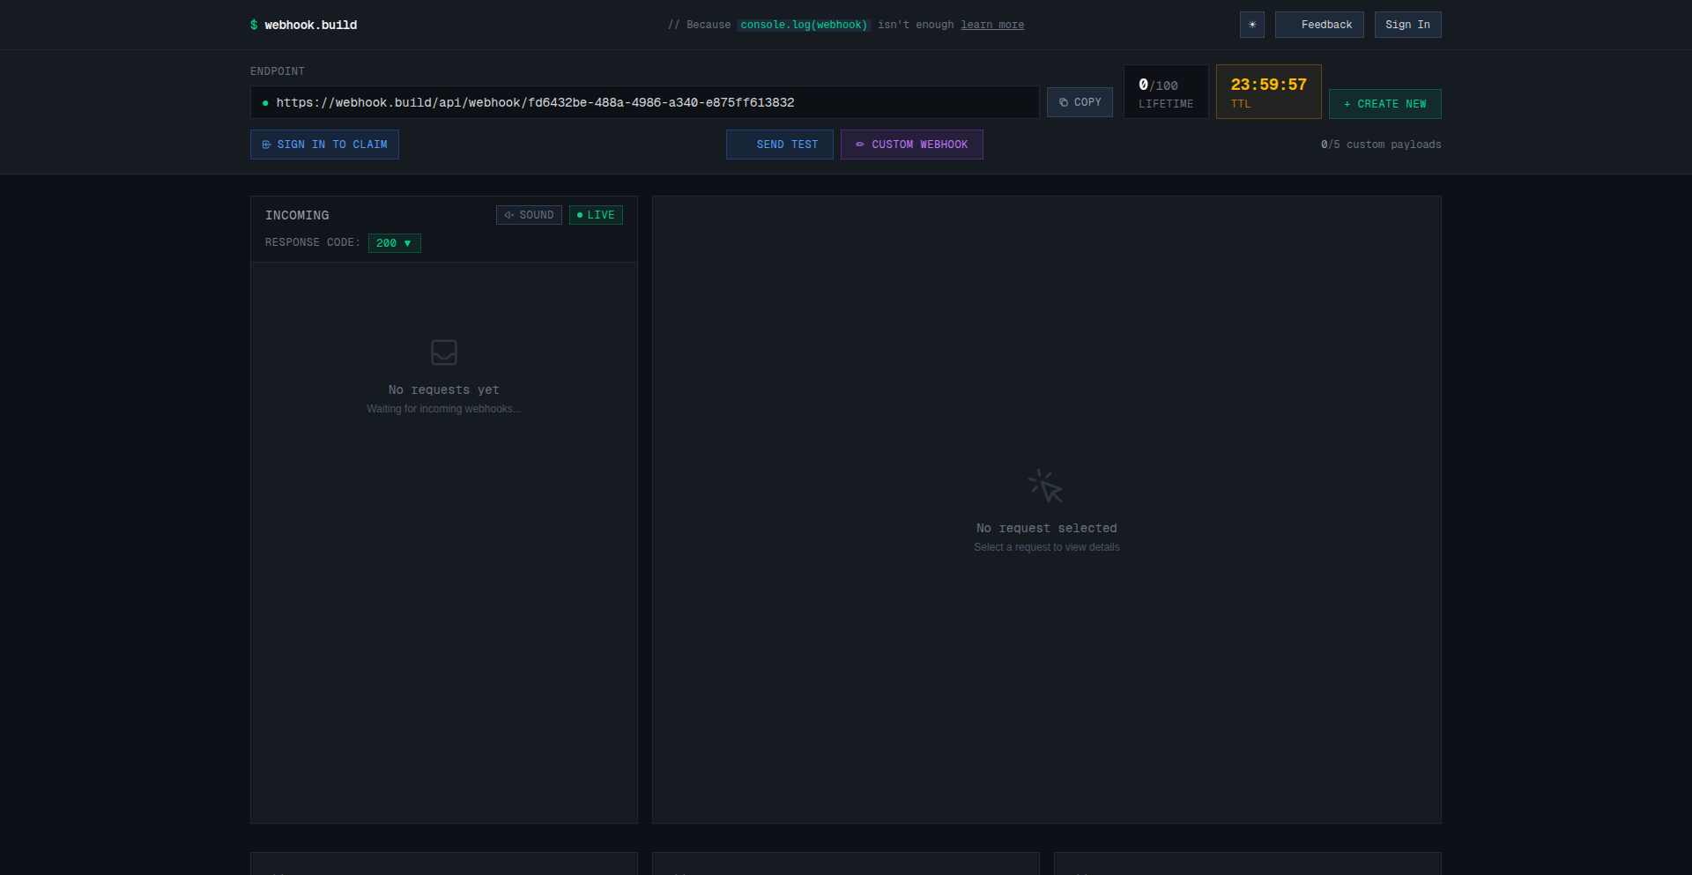Click the envelope icon in the Incoming panel
1692x875 pixels.
click(x=443, y=352)
